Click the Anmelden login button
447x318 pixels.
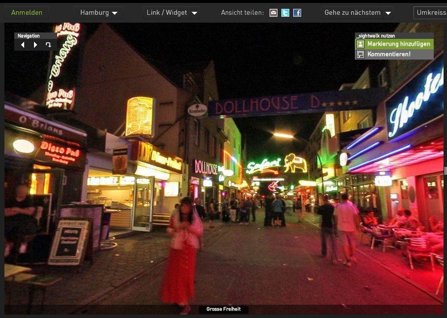click(27, 12)
